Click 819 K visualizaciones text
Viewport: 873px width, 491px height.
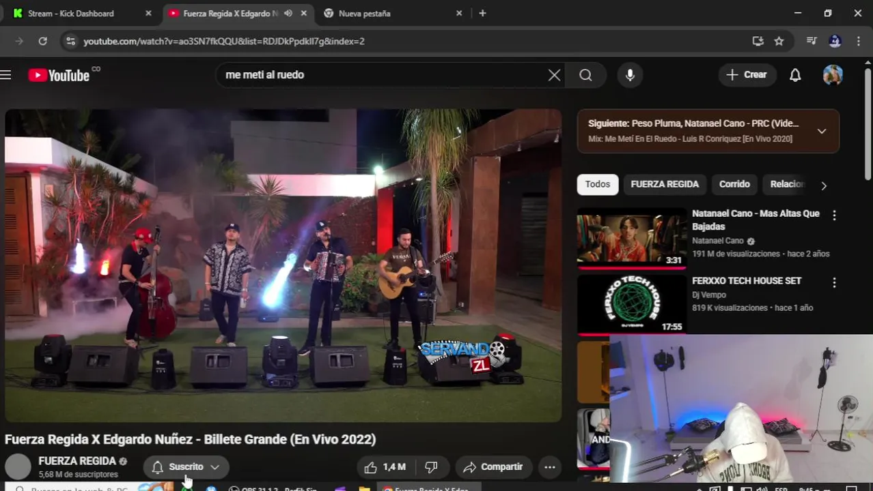729,308
